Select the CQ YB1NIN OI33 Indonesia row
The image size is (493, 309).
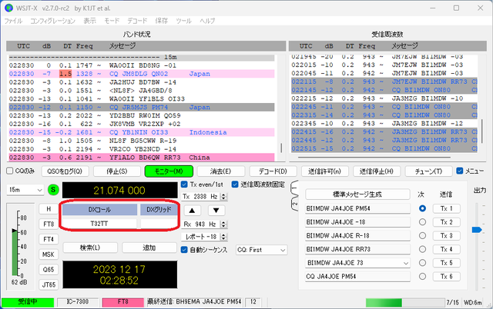(142, 132)
